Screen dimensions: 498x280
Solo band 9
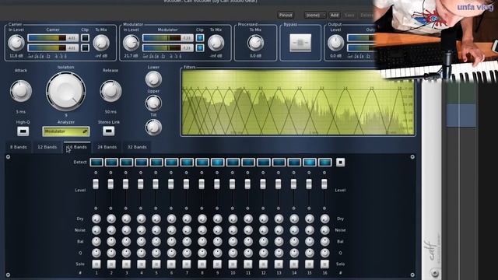tap(218, 264)
